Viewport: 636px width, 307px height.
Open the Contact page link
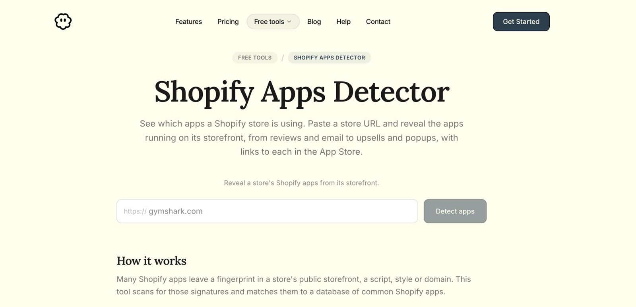[x=378, y=22]
